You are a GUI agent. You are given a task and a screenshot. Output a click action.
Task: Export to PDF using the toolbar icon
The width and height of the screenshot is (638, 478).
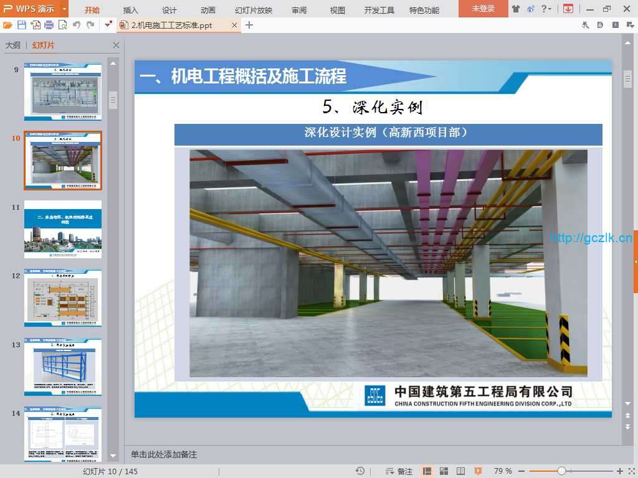36,25
